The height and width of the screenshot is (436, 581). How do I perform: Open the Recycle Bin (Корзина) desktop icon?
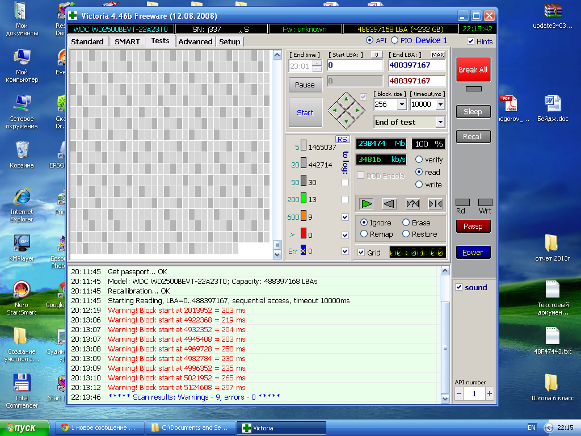22,155
